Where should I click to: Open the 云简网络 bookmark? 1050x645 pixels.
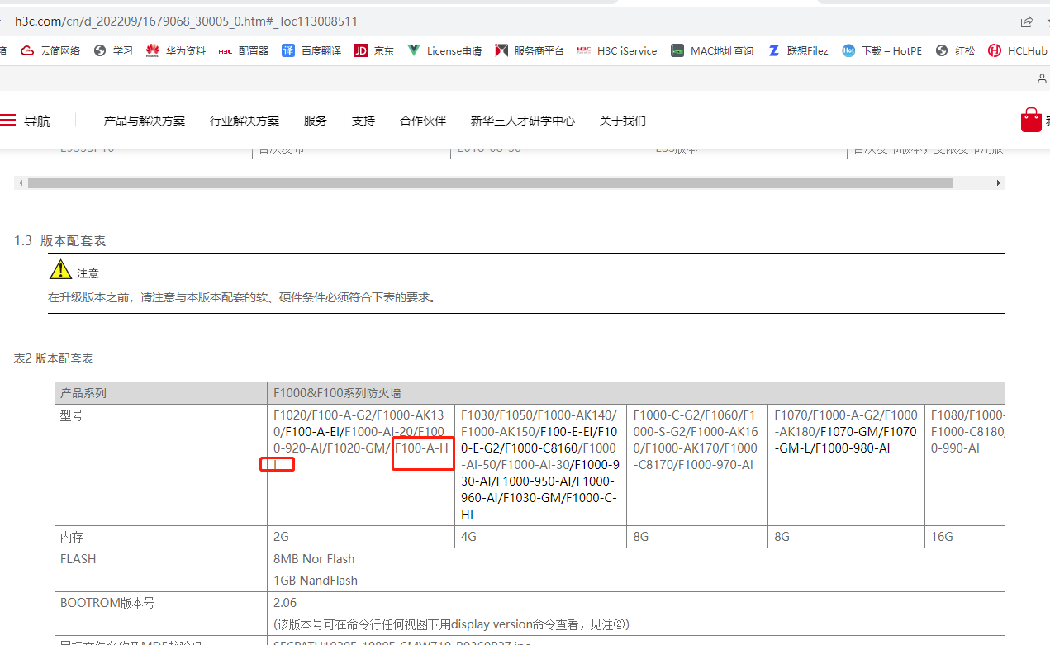[x=50, y=50]
